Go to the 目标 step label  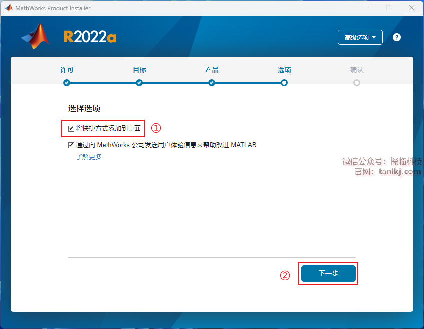(x=139, y=70)
